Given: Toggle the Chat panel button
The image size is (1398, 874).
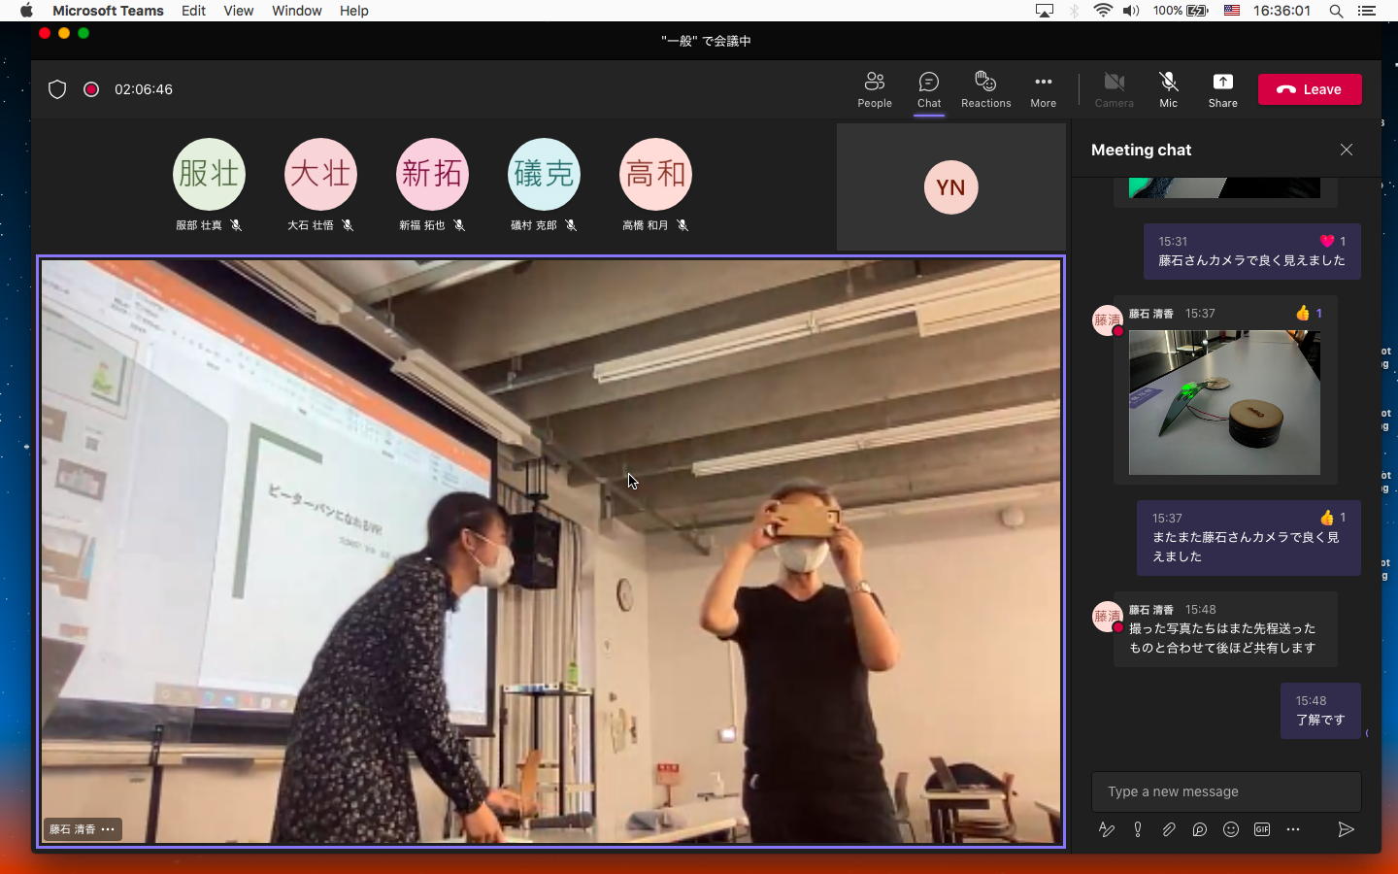Looking at the screenshot, I should 929,89.
